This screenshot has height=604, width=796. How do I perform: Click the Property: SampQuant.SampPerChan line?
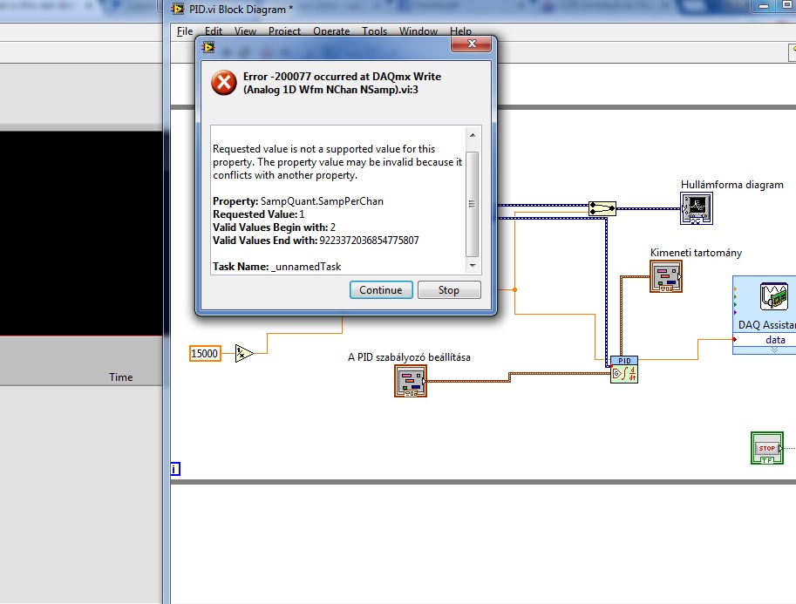[298, 201]
